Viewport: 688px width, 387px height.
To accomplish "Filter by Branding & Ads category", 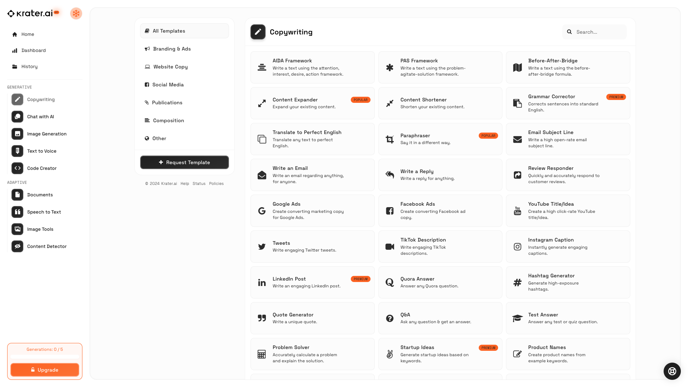I will [172, 49].
